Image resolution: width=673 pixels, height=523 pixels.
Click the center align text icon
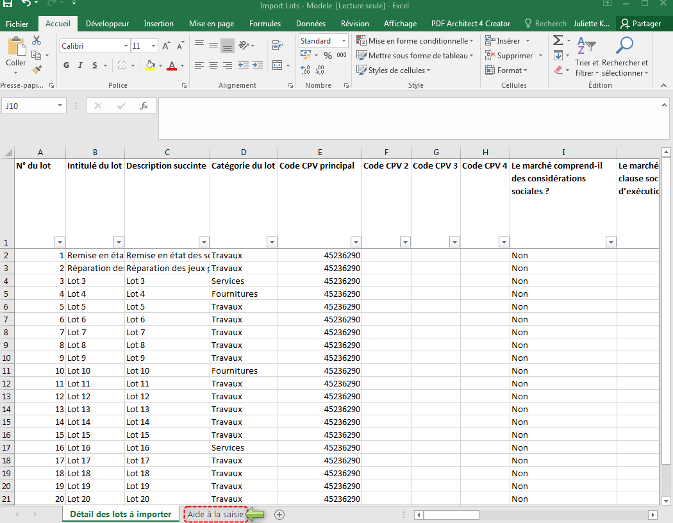pyautogui.click(x=213, y=65)
